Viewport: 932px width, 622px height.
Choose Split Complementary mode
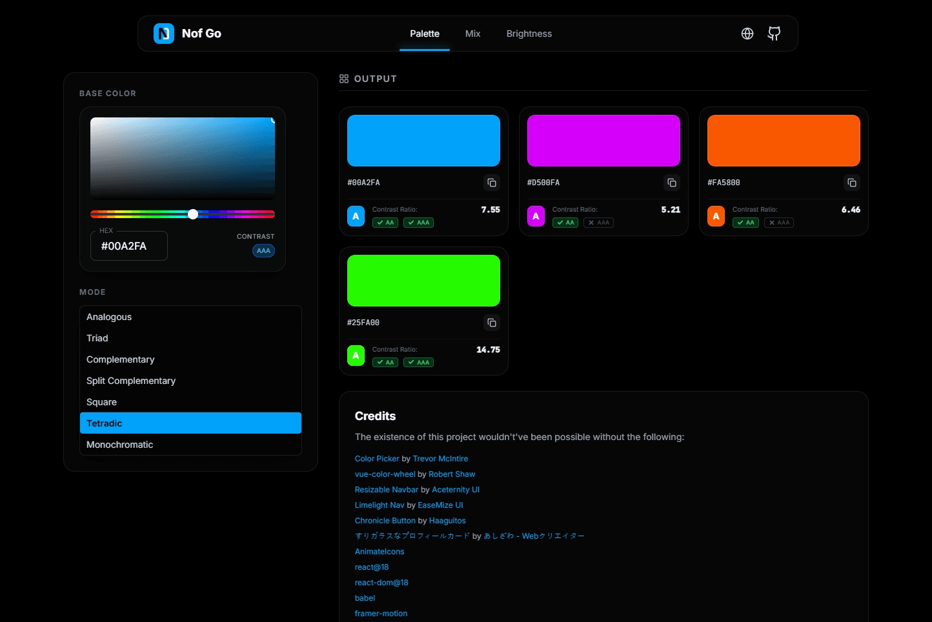[x=131, y=381]
